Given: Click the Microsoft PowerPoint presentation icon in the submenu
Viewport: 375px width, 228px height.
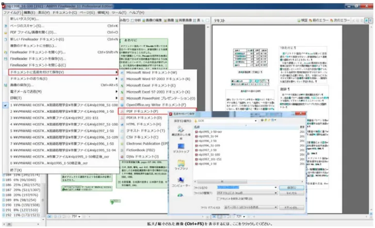Looking at the screenshot, I should point(122,98).
